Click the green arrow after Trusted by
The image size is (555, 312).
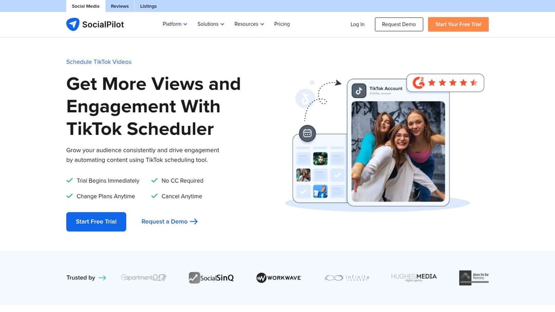pyautogui.click(x=102, y=278)
